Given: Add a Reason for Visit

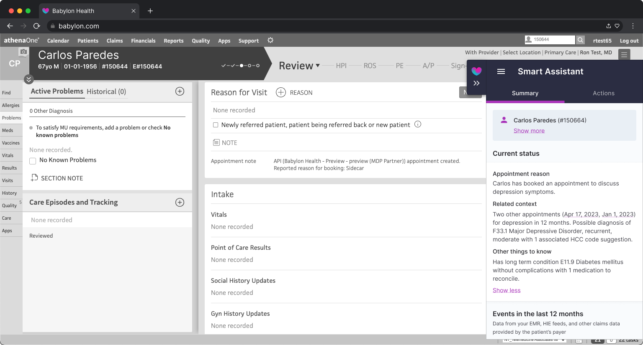Looking at the screenshot, I should [281, 92].
